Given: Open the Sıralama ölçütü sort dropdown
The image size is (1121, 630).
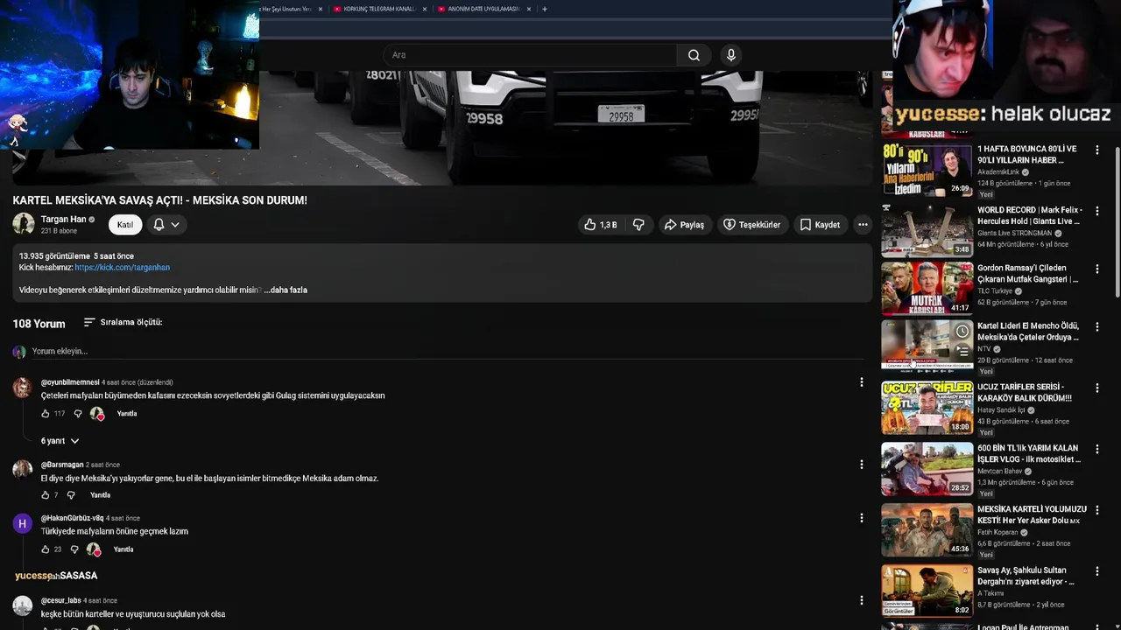Looking at the screenshot, I should tap(123, 322).
